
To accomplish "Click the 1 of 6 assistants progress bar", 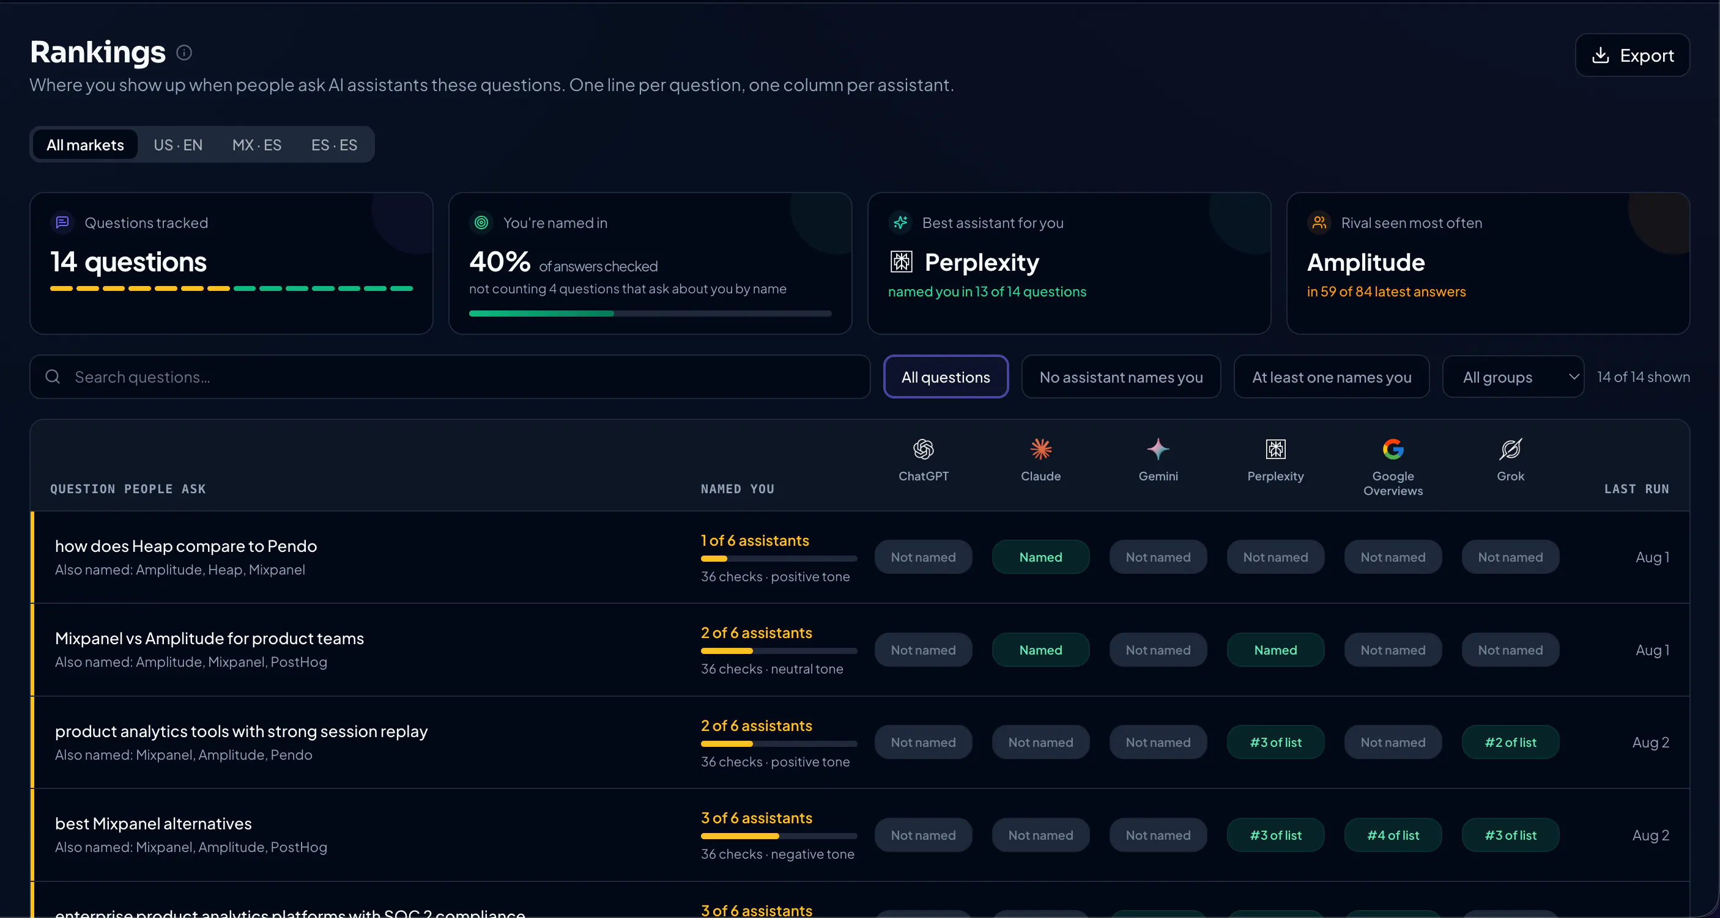I will pos(779,559).
